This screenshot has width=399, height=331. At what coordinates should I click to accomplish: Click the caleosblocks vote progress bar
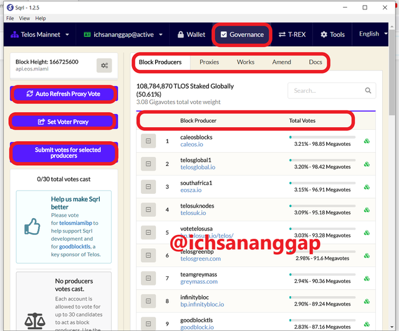(322, 137)
